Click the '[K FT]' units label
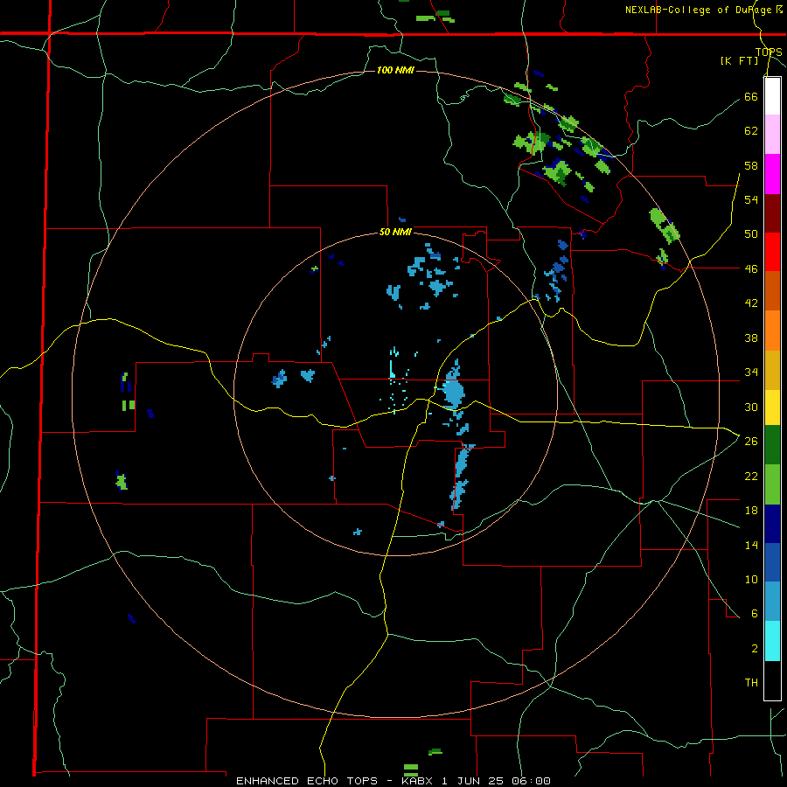This screenshot has height=787, width=787. 739,61
